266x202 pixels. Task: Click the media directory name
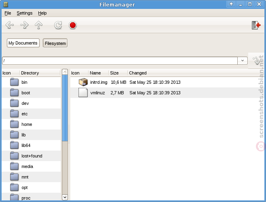tap(27, 166)
